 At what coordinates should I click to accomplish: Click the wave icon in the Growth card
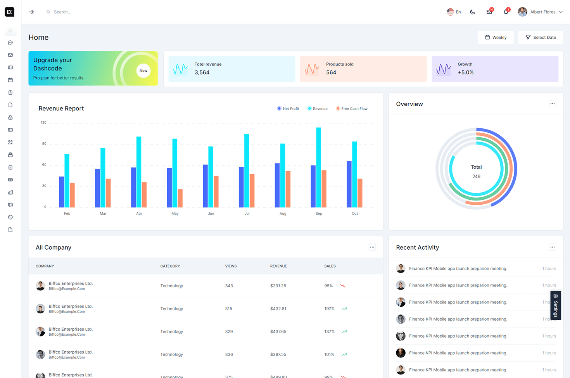pos(443,69)
